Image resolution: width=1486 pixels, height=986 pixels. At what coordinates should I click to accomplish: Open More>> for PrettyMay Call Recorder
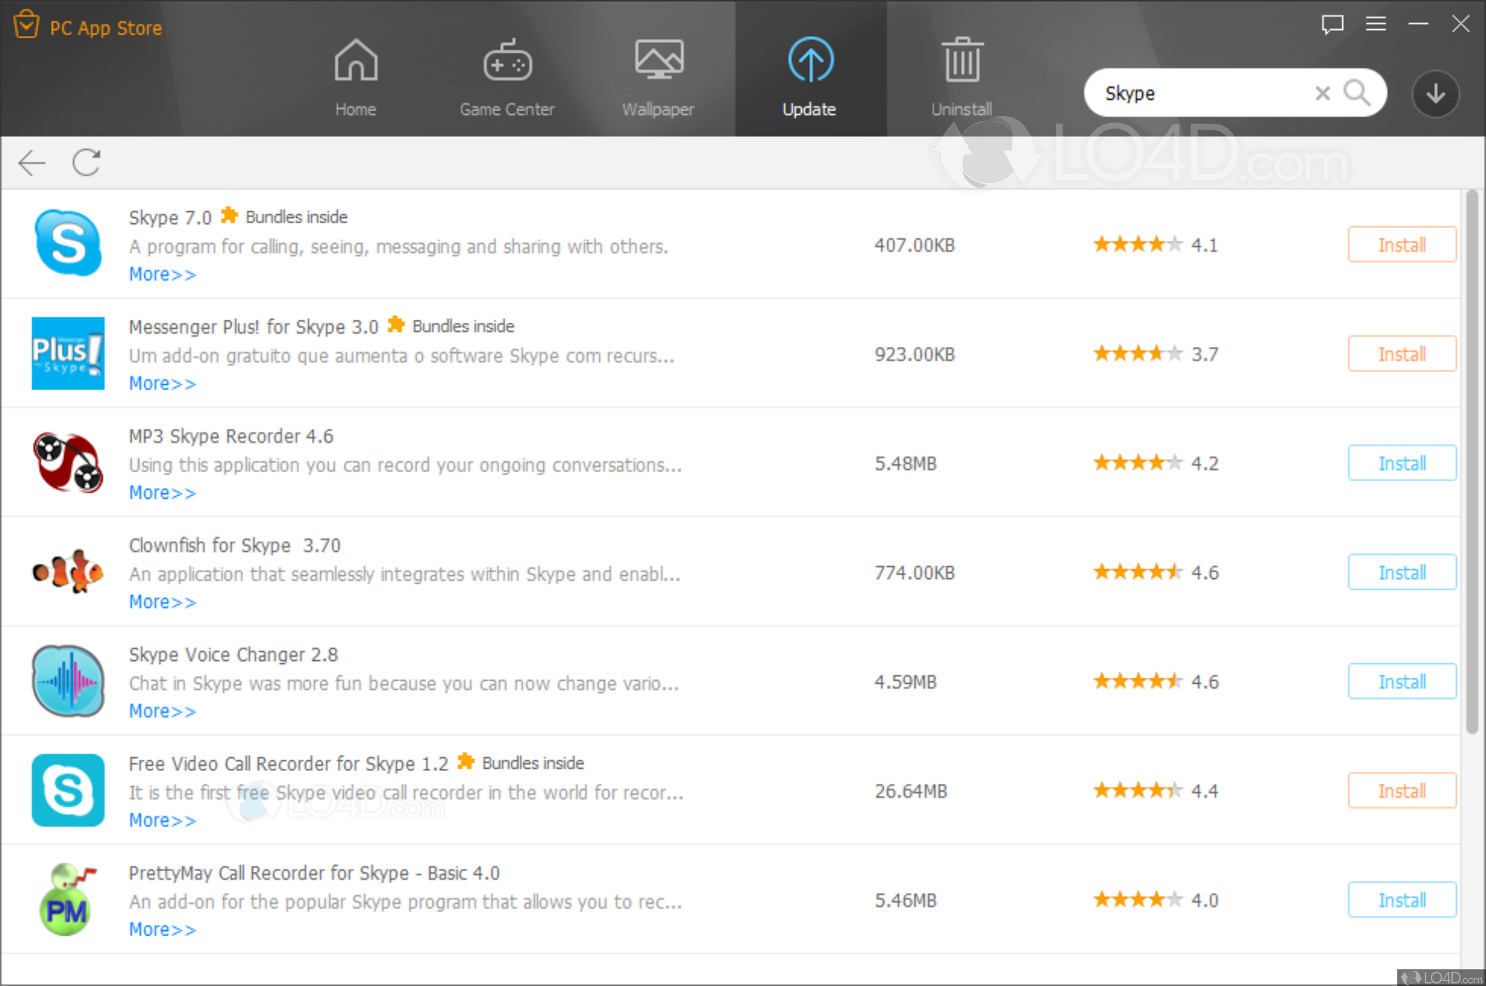[x=162, y=930]
